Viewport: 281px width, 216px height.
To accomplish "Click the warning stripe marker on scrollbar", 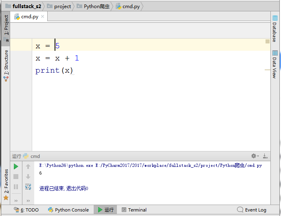I will [268, 70].
